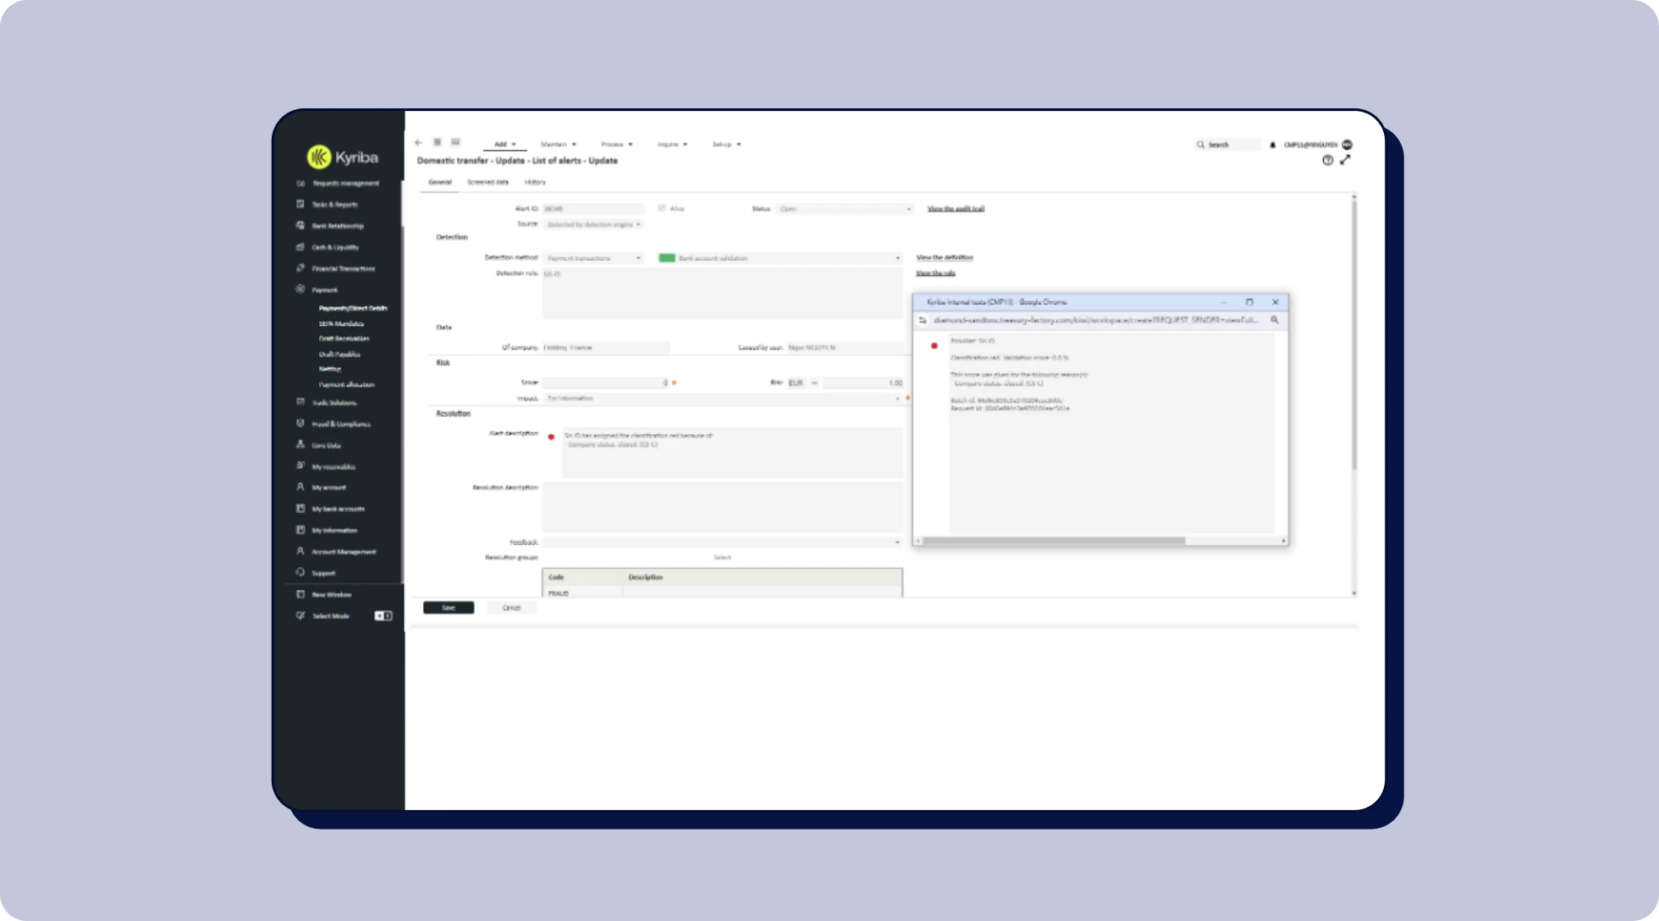Open Fraud & Compliance sidebar icon

[x=300, y=423]
